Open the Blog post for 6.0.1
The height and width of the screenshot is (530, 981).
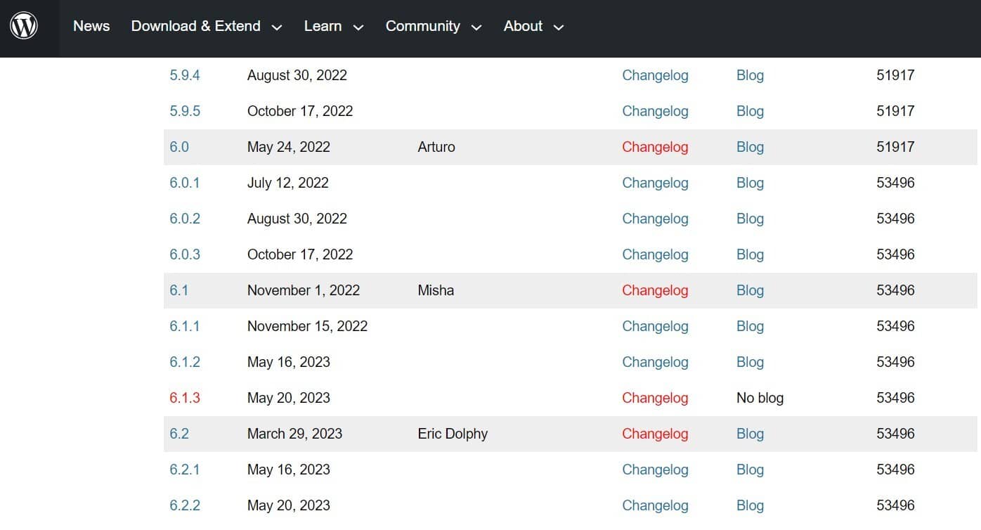pos(750,183)
